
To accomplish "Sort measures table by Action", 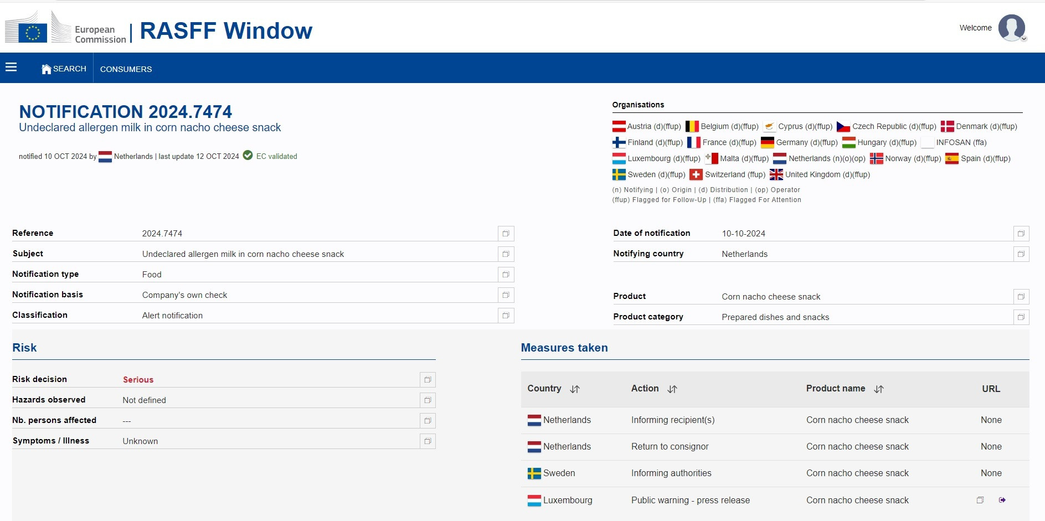I will point(672,389).
